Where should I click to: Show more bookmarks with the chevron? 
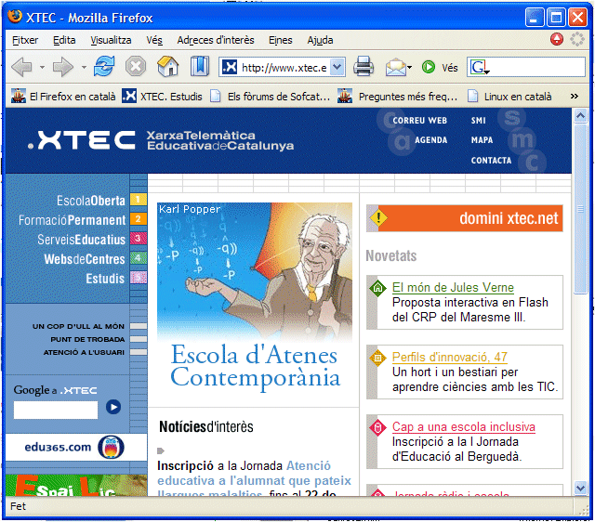(575, 96)
